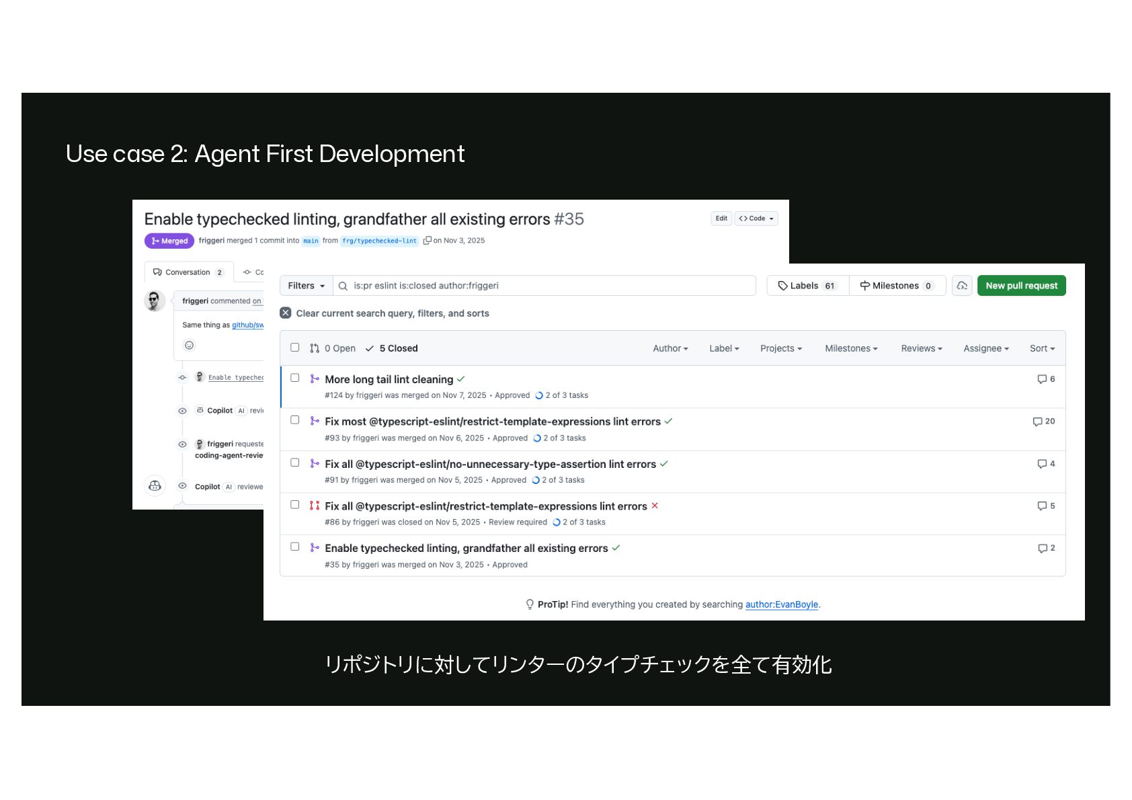Image resolution: width=1132 pixels, height=800 pixels.
Task: Open comments icon showing 5 comments
Action: (x=1042, y=506)
